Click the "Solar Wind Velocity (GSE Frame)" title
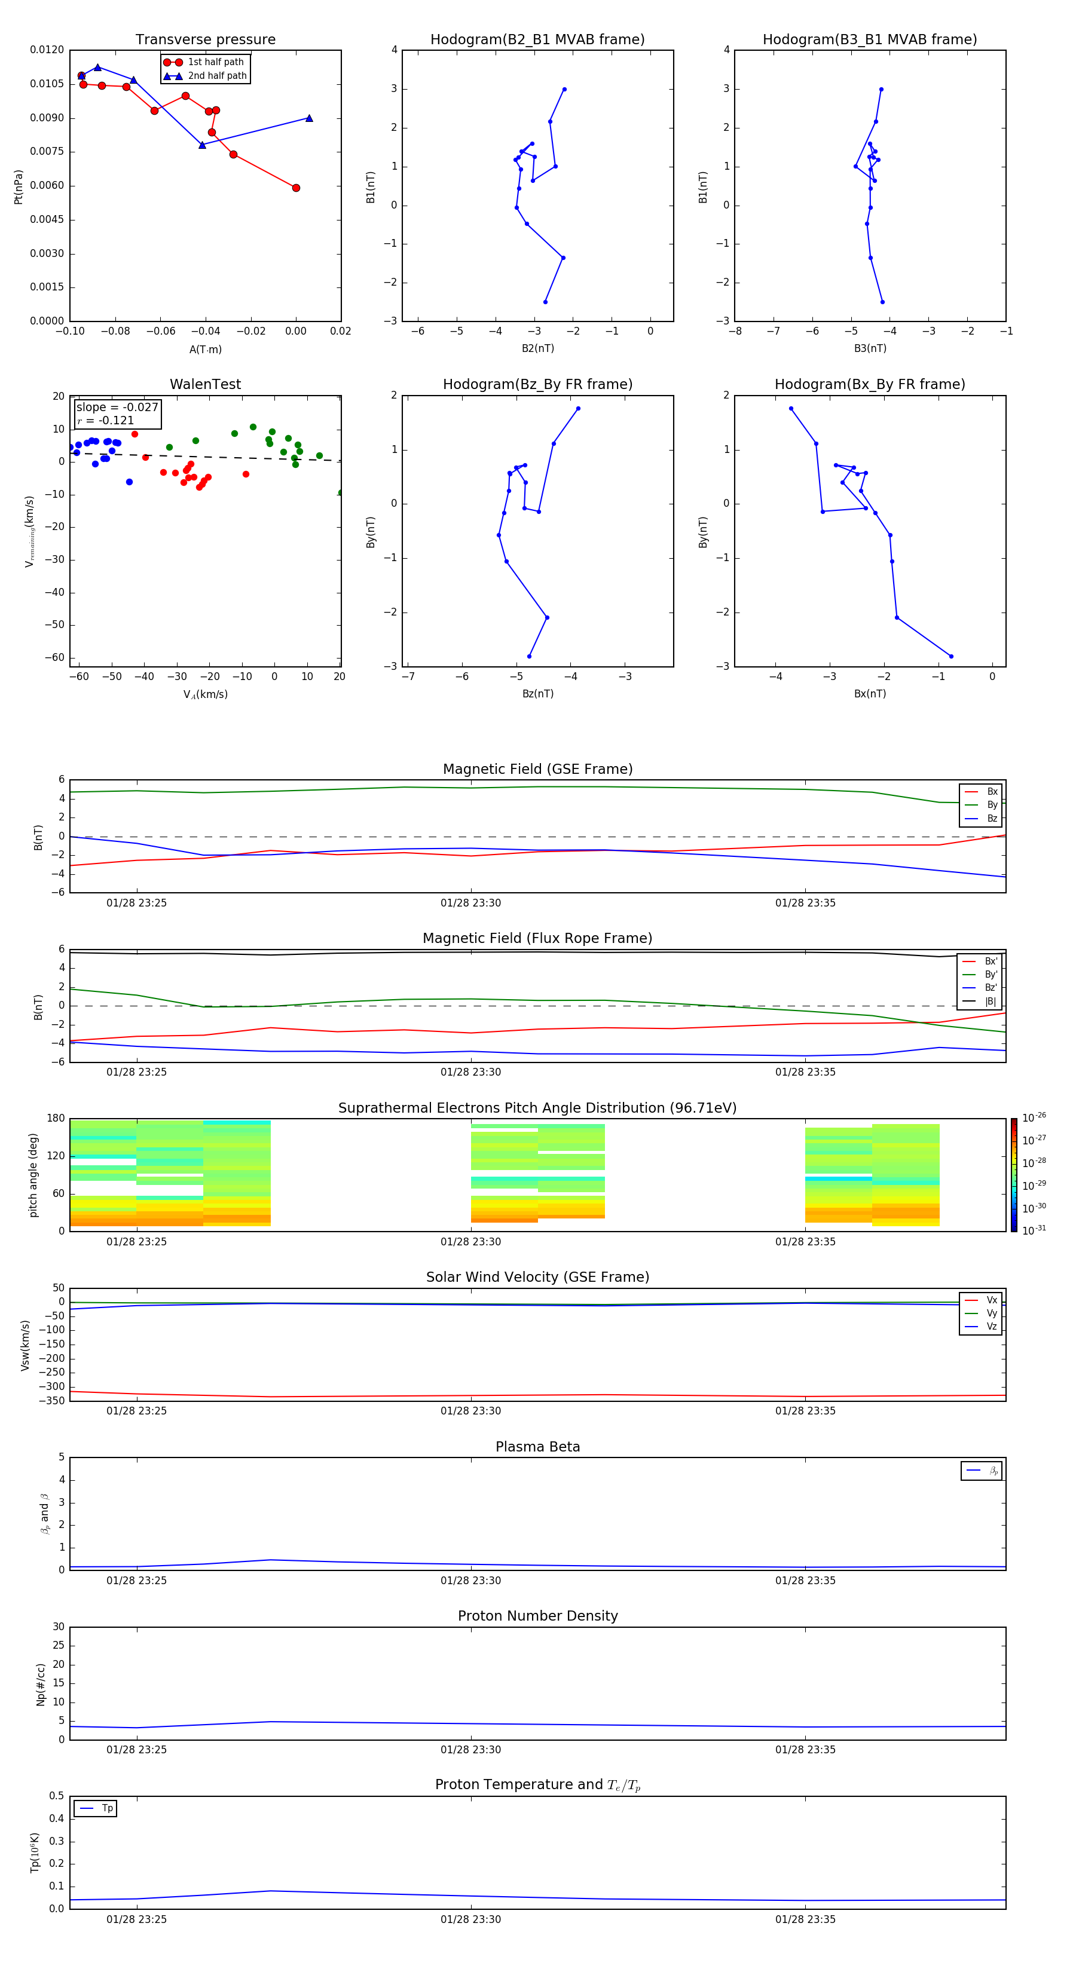This screenshot has width=1076, height=1972. 537,1278
